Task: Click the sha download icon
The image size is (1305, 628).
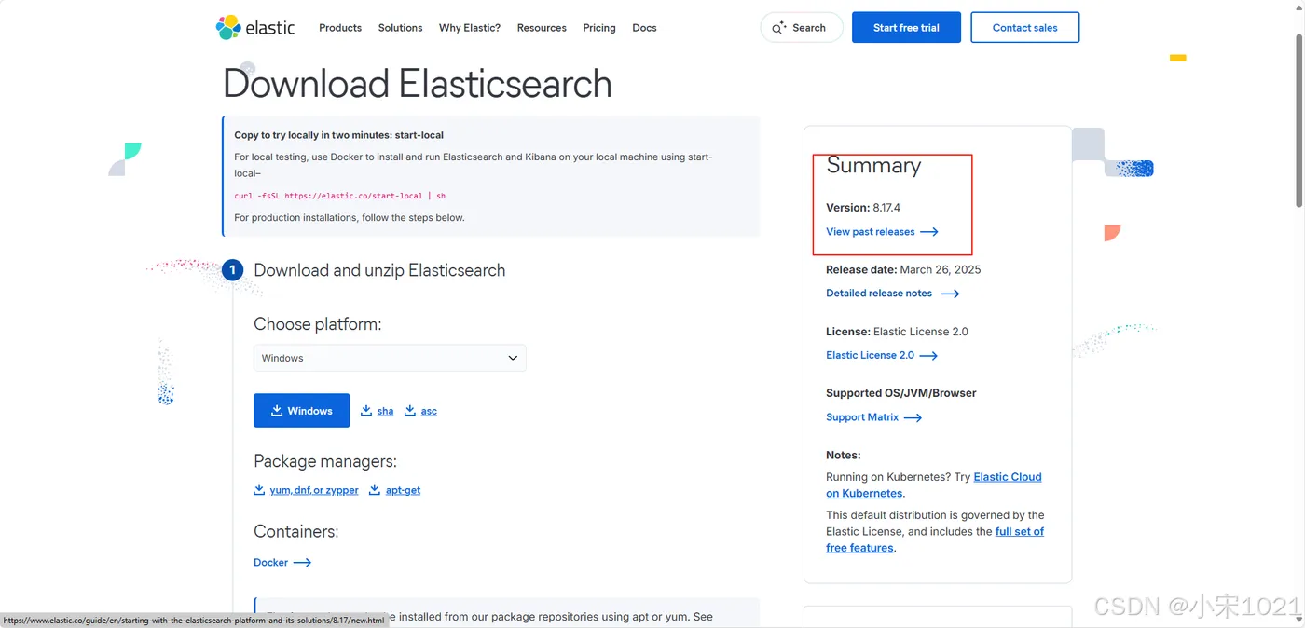Action: coord(366,410)
